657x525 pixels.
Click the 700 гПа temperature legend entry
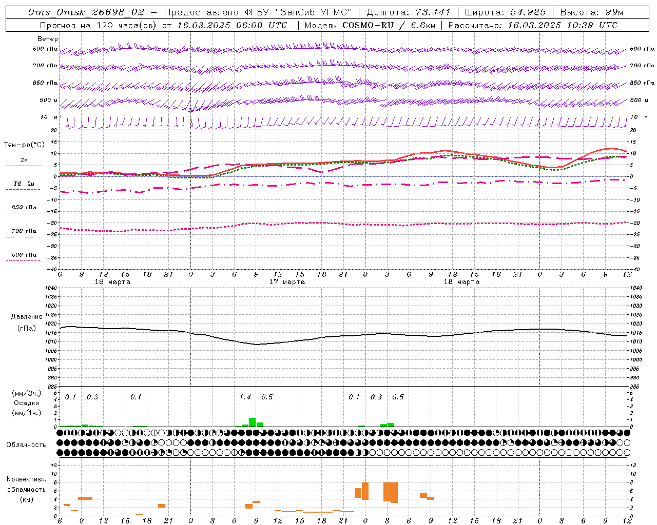[24, 231]
